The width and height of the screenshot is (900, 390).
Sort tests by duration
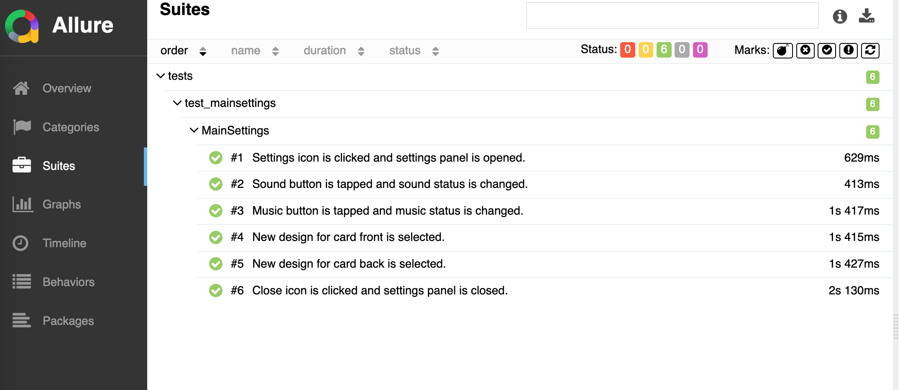(x=325, y=51)
